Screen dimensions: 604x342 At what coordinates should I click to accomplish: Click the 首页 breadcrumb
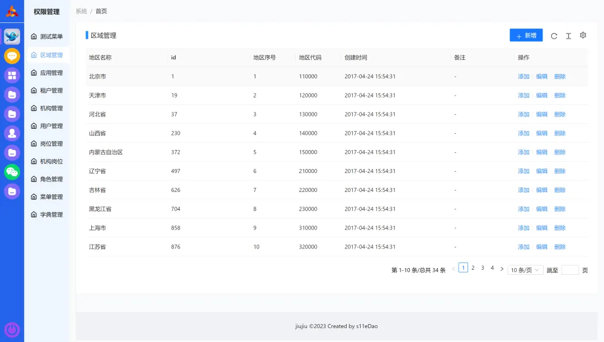[x=101, y=11]
